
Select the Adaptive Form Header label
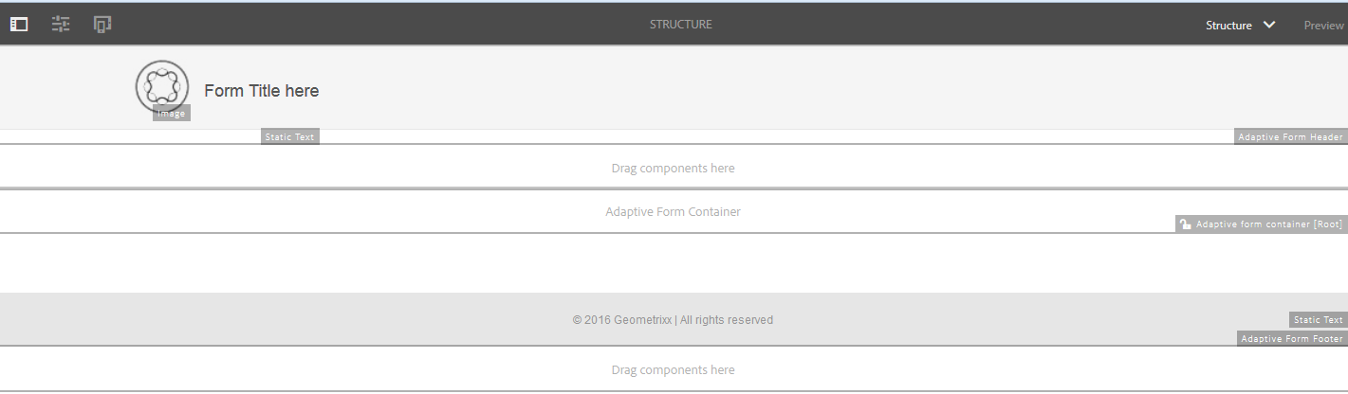[x=1291, y=137]
